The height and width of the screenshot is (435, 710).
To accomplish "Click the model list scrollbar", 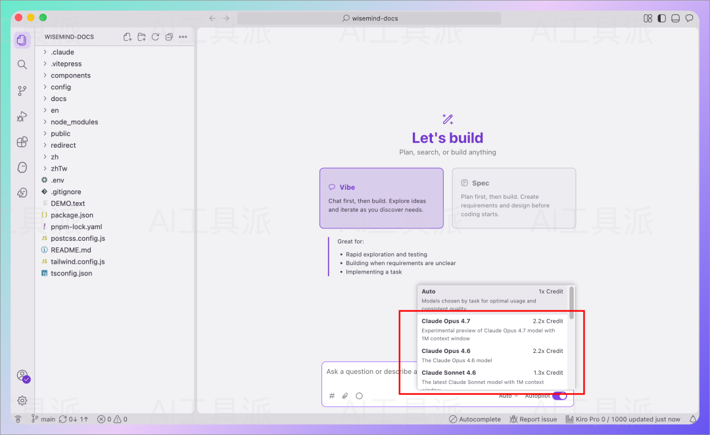I will [x=571, y=302].
